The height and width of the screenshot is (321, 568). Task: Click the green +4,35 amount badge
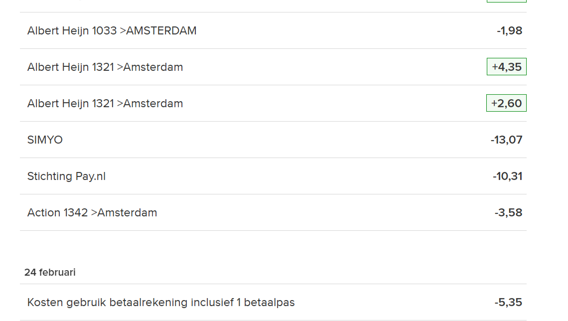pyautogui.click(x=506, y=67)
